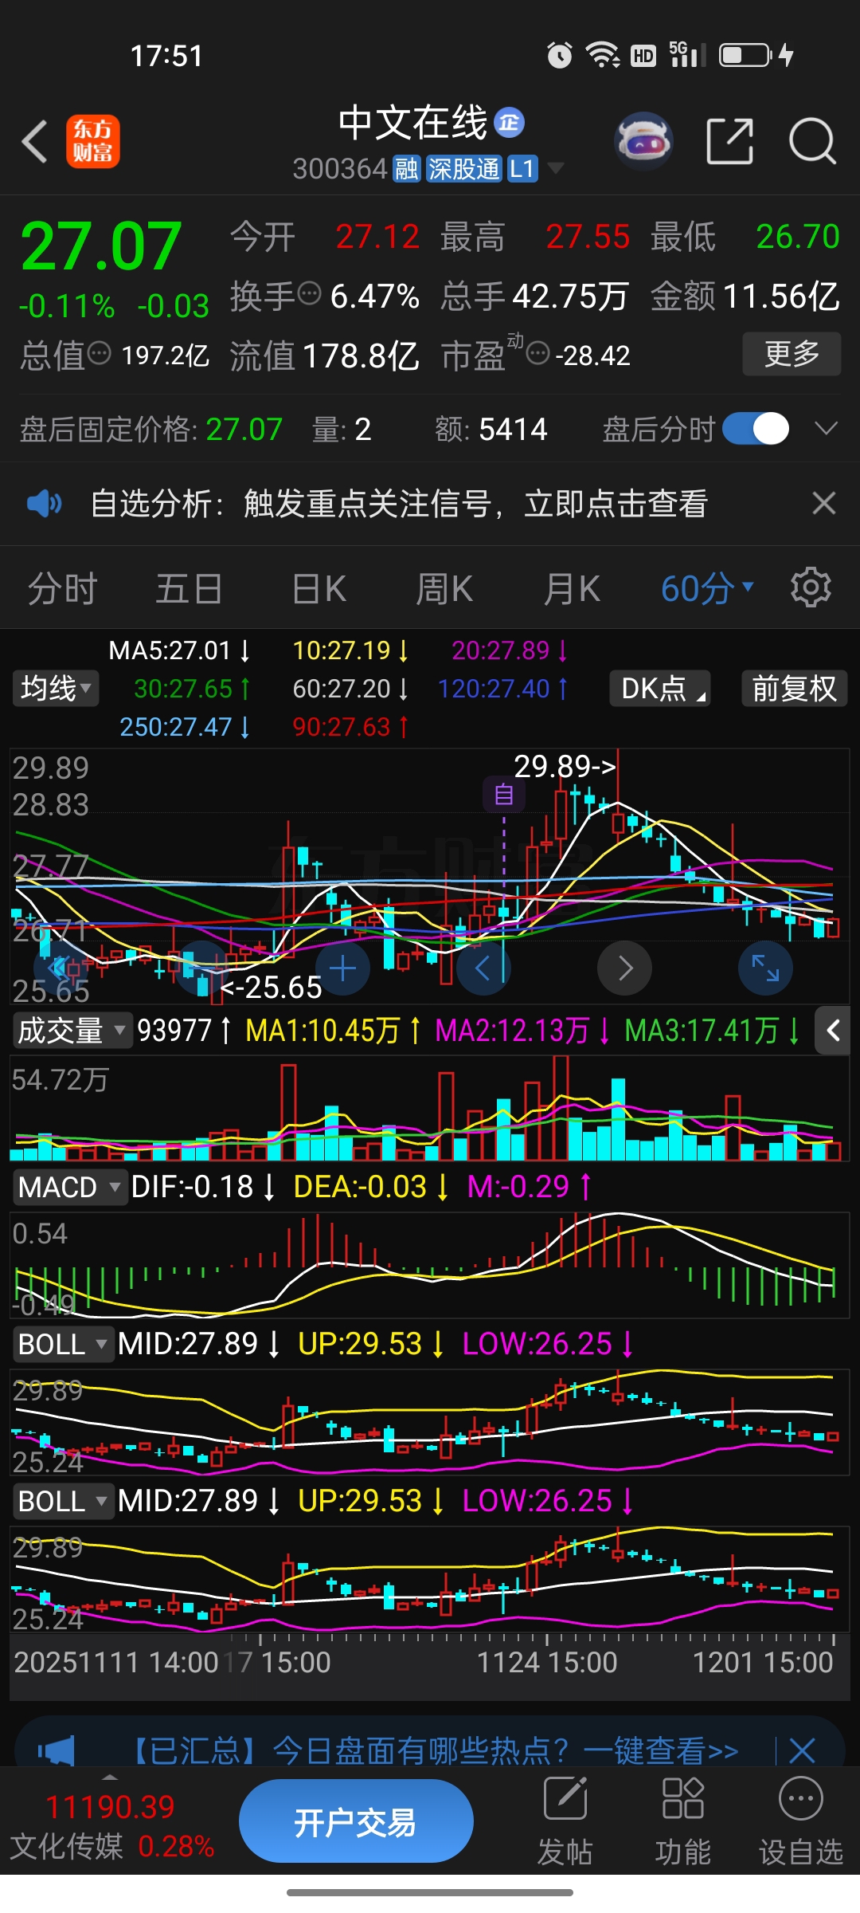Tap the blue 企 badge icon
Image resolution: width=860 pixels, height=1913 pixels.
pos(509,122)
